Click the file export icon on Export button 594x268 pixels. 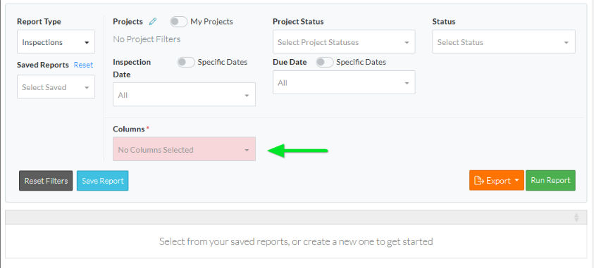coord(479,181)
